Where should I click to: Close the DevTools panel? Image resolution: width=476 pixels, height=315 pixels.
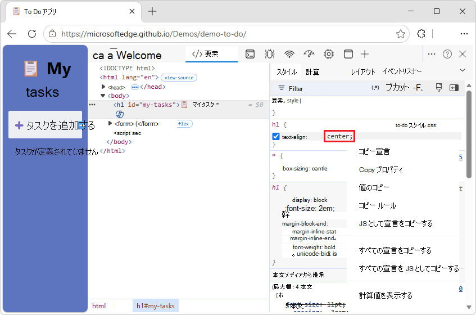pyautogui.click(x=463, y=54)
